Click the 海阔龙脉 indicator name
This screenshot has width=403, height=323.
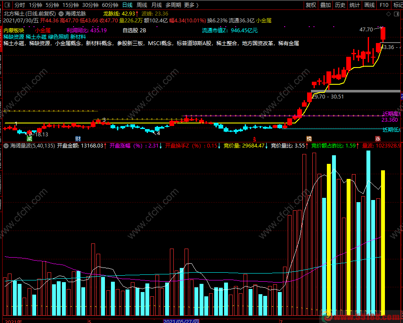(x=76, y=14)
